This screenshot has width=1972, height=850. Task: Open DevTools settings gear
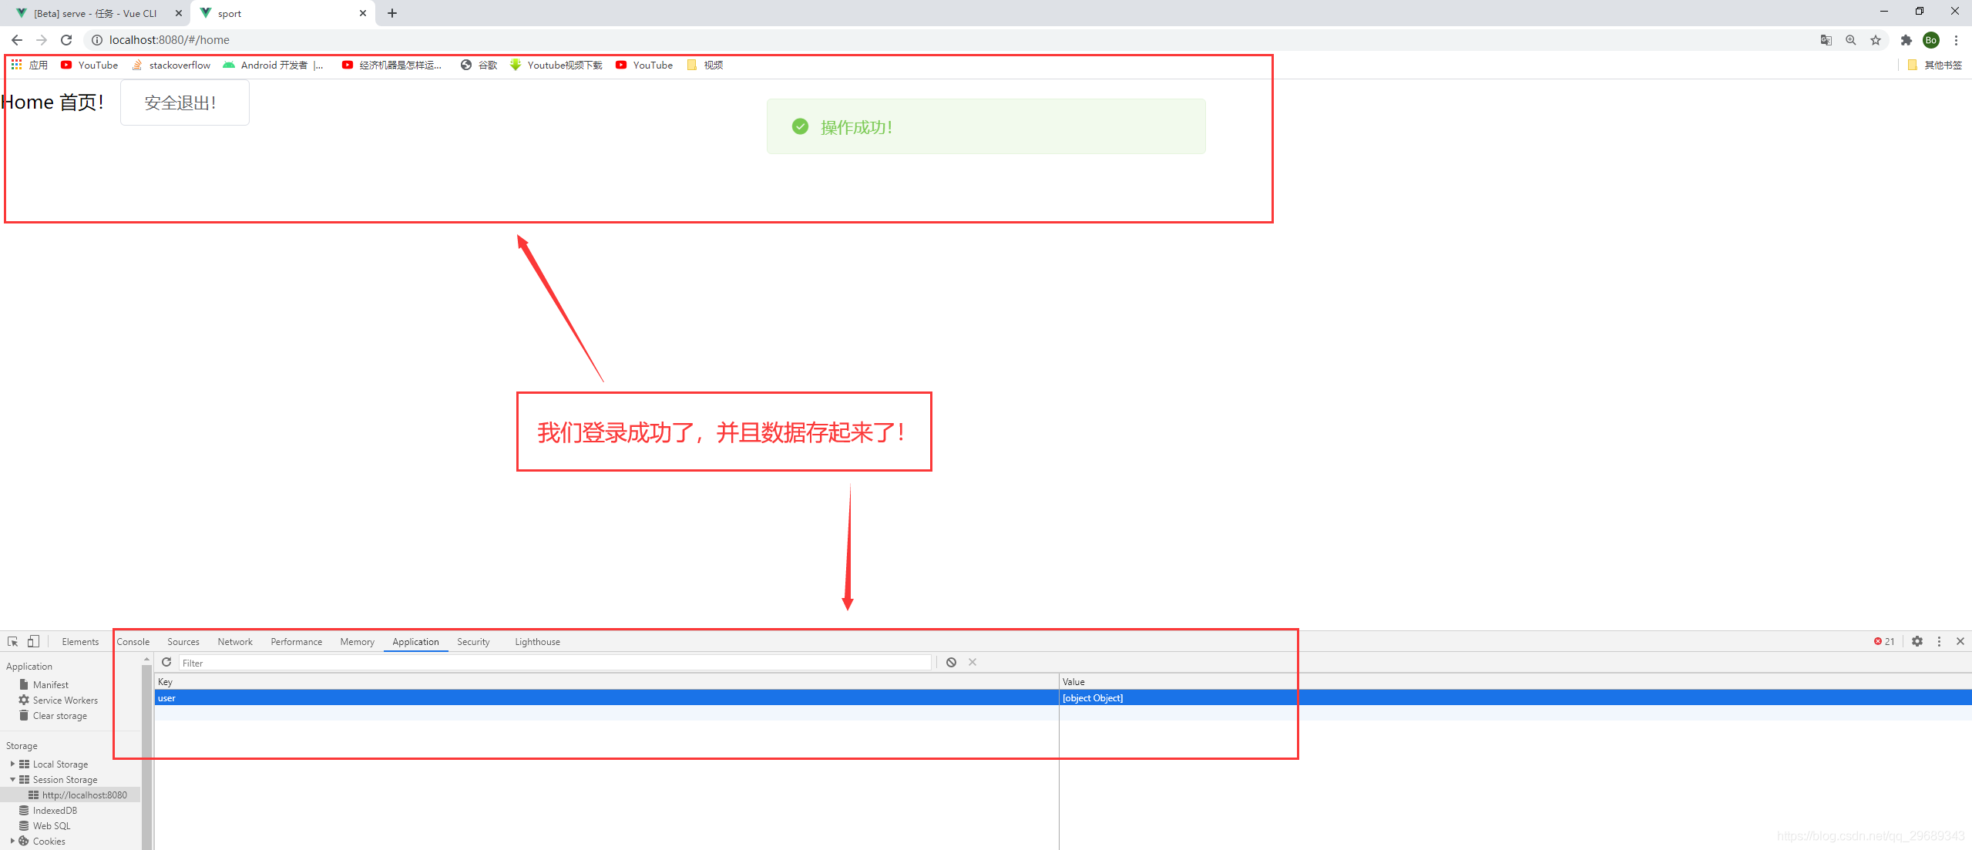(1917, 641)
